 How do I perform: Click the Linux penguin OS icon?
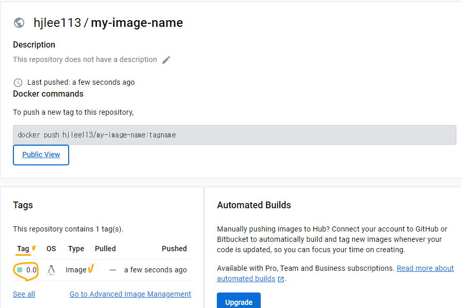pyautogui.click(x=51, y=270)
